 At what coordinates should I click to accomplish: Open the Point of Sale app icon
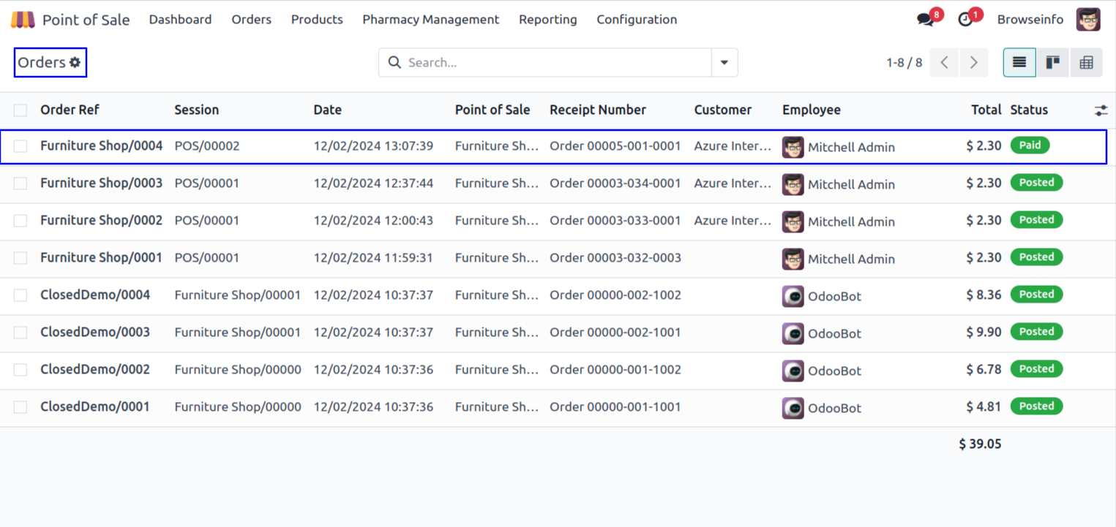tap(23, 20)
